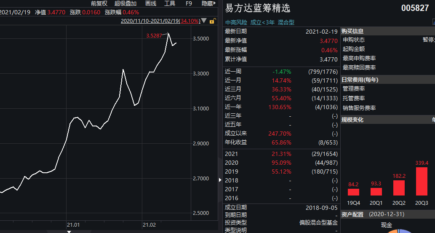The width and height of the screenshot is (435, 233).
Task: Click the 最新净值 value 3.4770
Action: tap(329, 41)
